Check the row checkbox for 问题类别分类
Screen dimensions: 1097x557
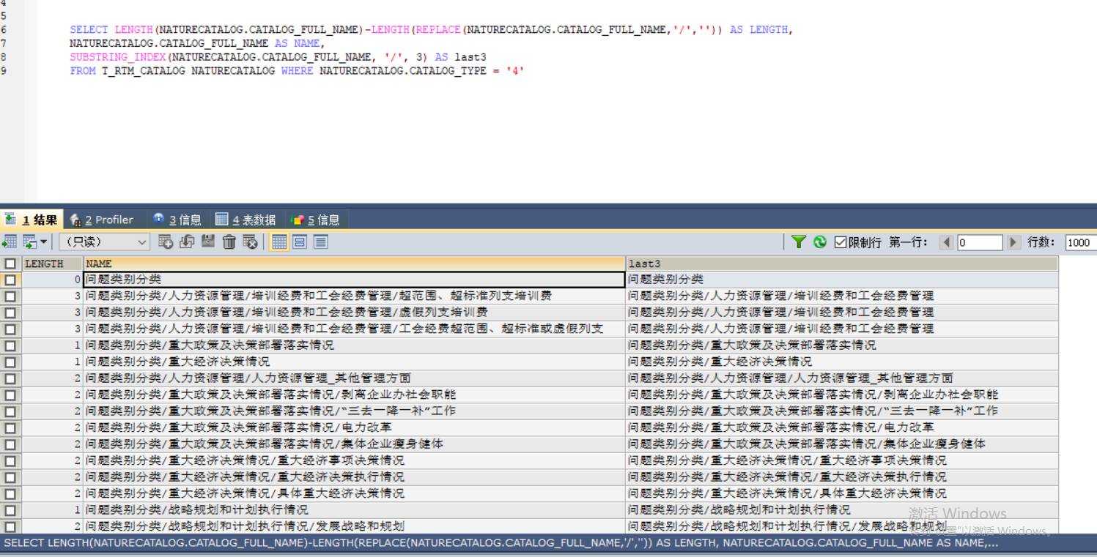(10, 280)
